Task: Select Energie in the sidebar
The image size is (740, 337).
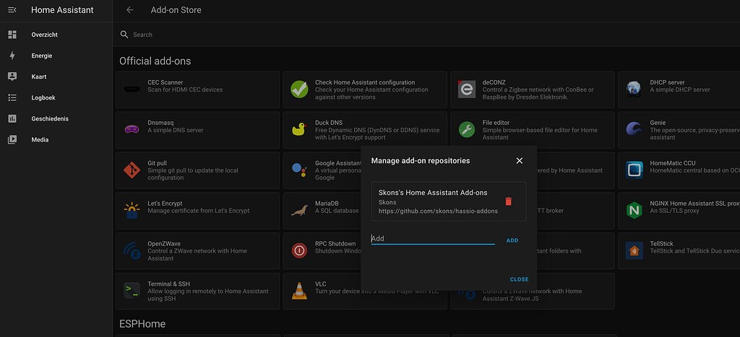Action: [41, 56]
